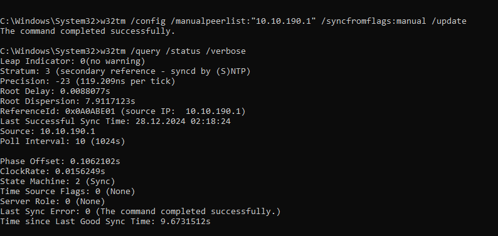Screen dimensions: 498x236
Task: Click the Poll Interval: 10 (1024s) line
Action: pyautogui.click(x=63, y=141)
